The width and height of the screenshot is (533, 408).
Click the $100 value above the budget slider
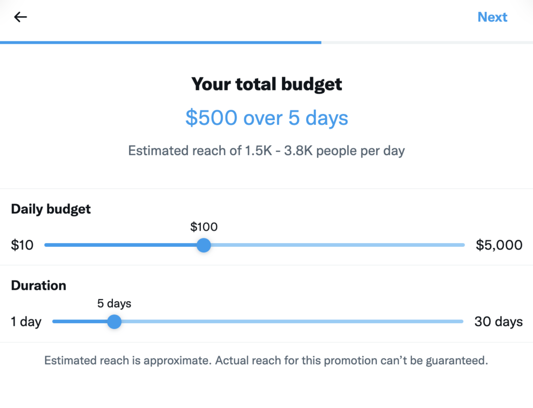click(x=204, y=227)
